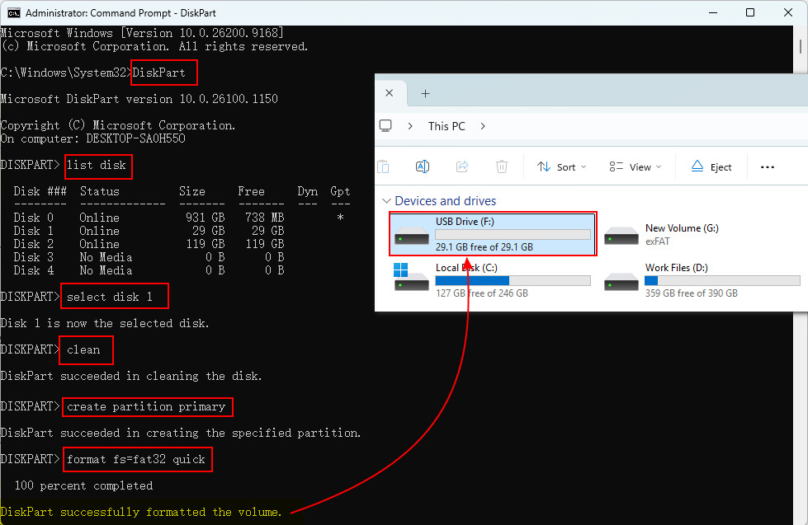
Task: Click the Disk 0 row in table
Action: pyautogui.click(x=178, y=218)
